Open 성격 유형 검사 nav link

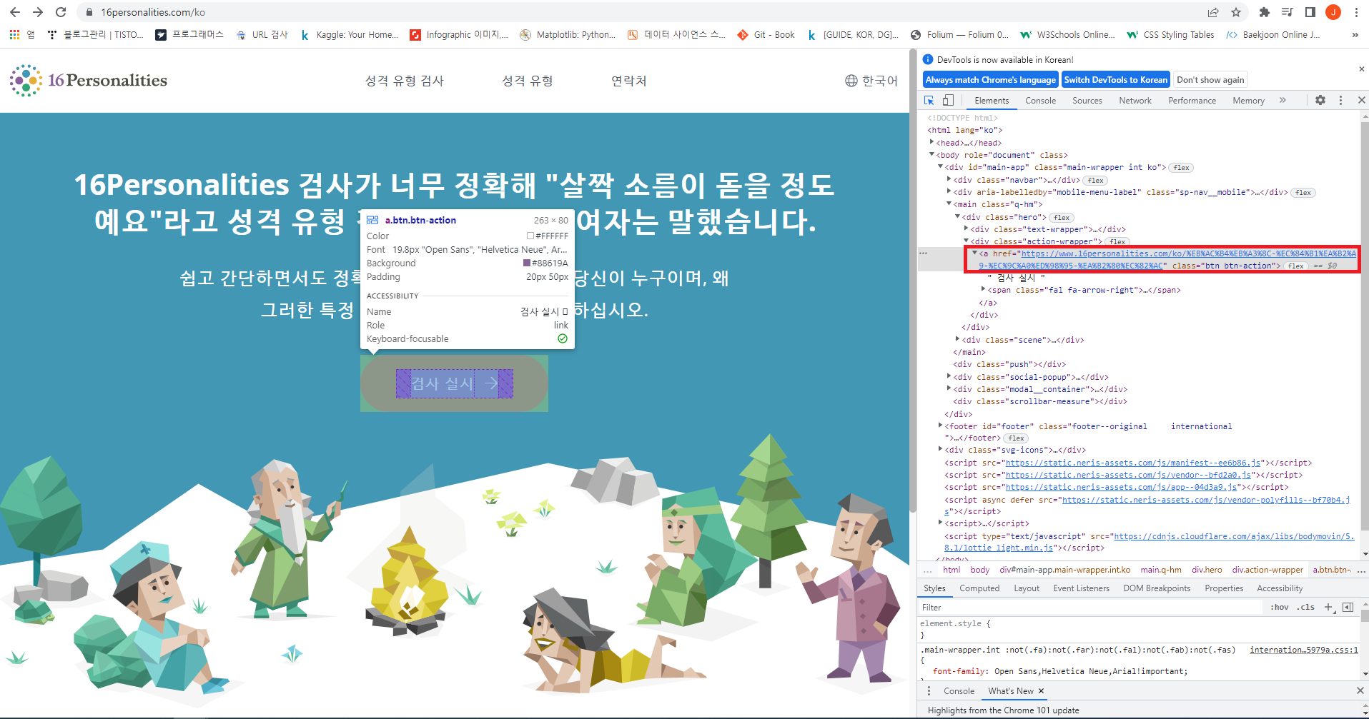tap(405, 81)
